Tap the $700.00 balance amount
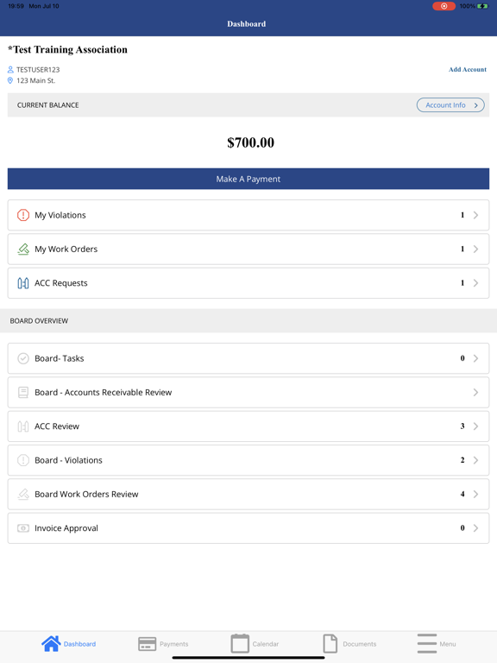Viewport: 497px width, 663px height. pos(250,142)
